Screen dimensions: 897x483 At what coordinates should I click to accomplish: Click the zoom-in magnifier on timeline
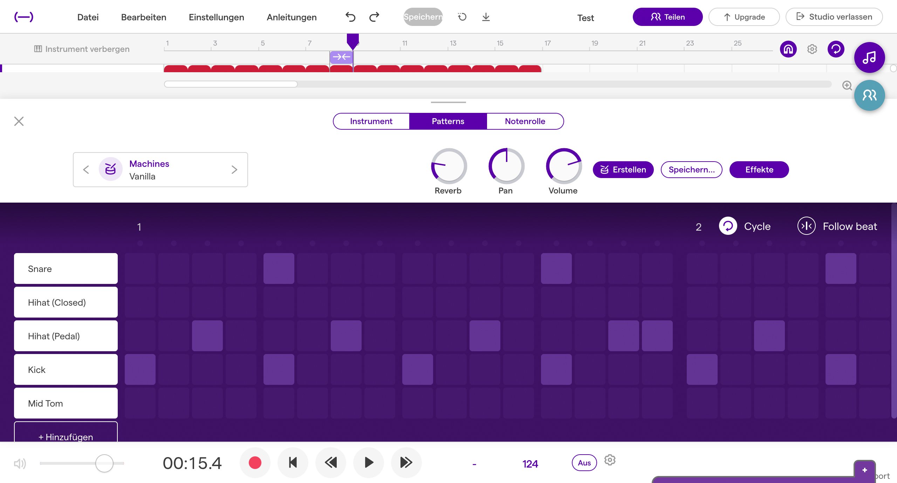847,86
